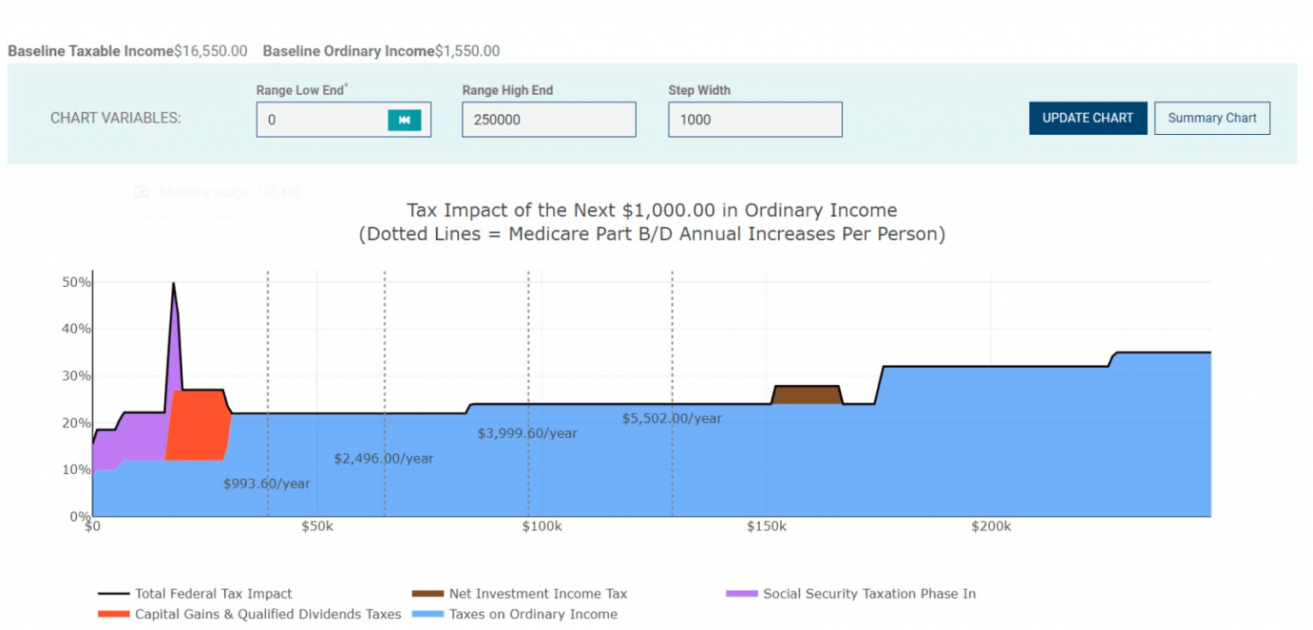Image resolution: width=1313 pixels, height=630 pixels.
Task: Click the 30% y-axis tick label
Action: 78,376
